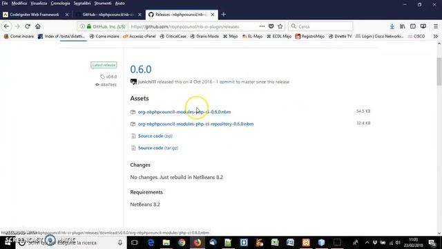Open Firefox from the taskbar

(198, 243)
